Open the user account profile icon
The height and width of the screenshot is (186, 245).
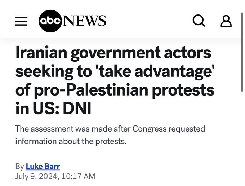click(226, 21)
